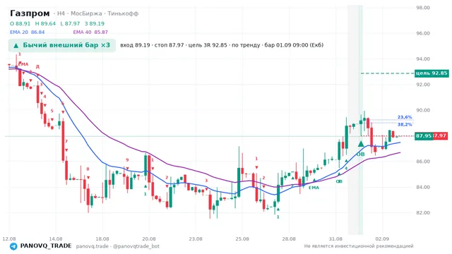Select the 'Бычий внешний бар ×3' signal badge

pos(62,45)
